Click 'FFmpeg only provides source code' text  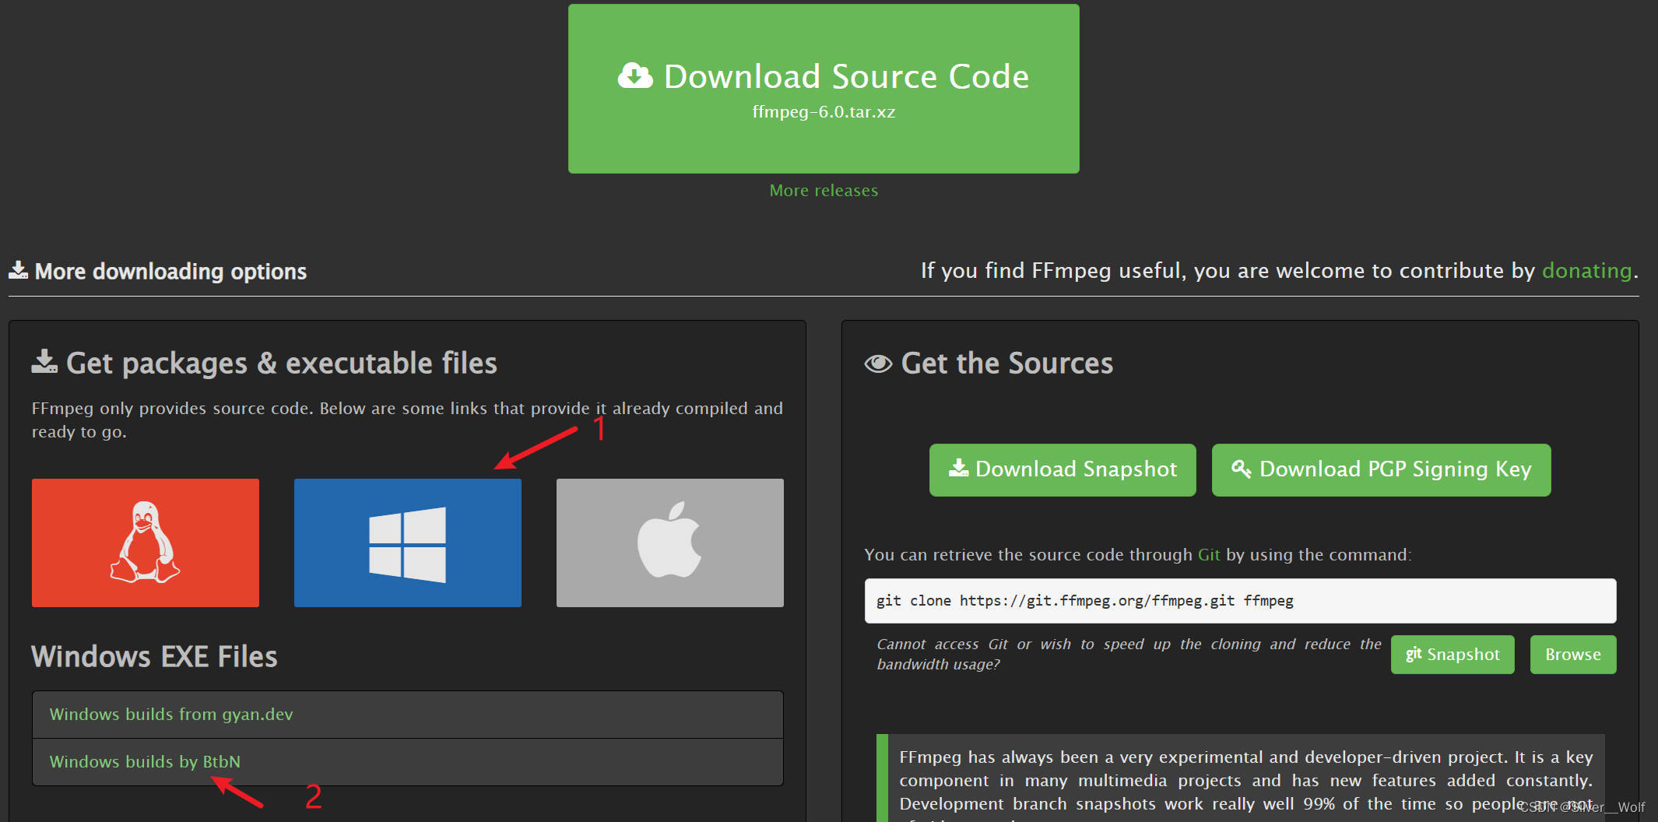click(407, 420)
